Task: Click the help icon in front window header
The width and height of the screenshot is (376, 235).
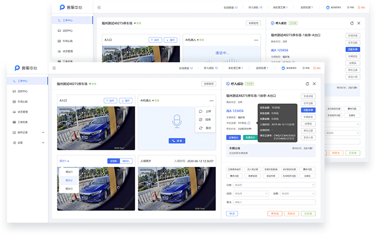Action: [304, 68]
